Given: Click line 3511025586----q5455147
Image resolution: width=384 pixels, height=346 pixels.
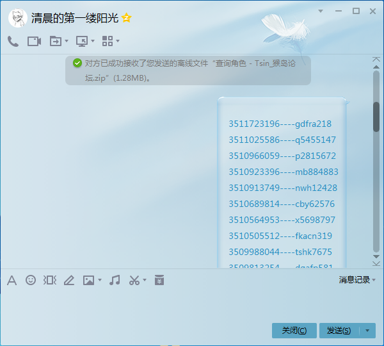Looking at the screenshot, I should click(282, 140).
